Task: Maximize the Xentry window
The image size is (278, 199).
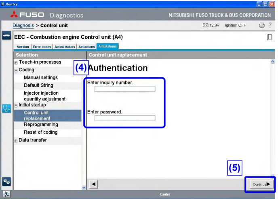Action: [x=265, y=4]
